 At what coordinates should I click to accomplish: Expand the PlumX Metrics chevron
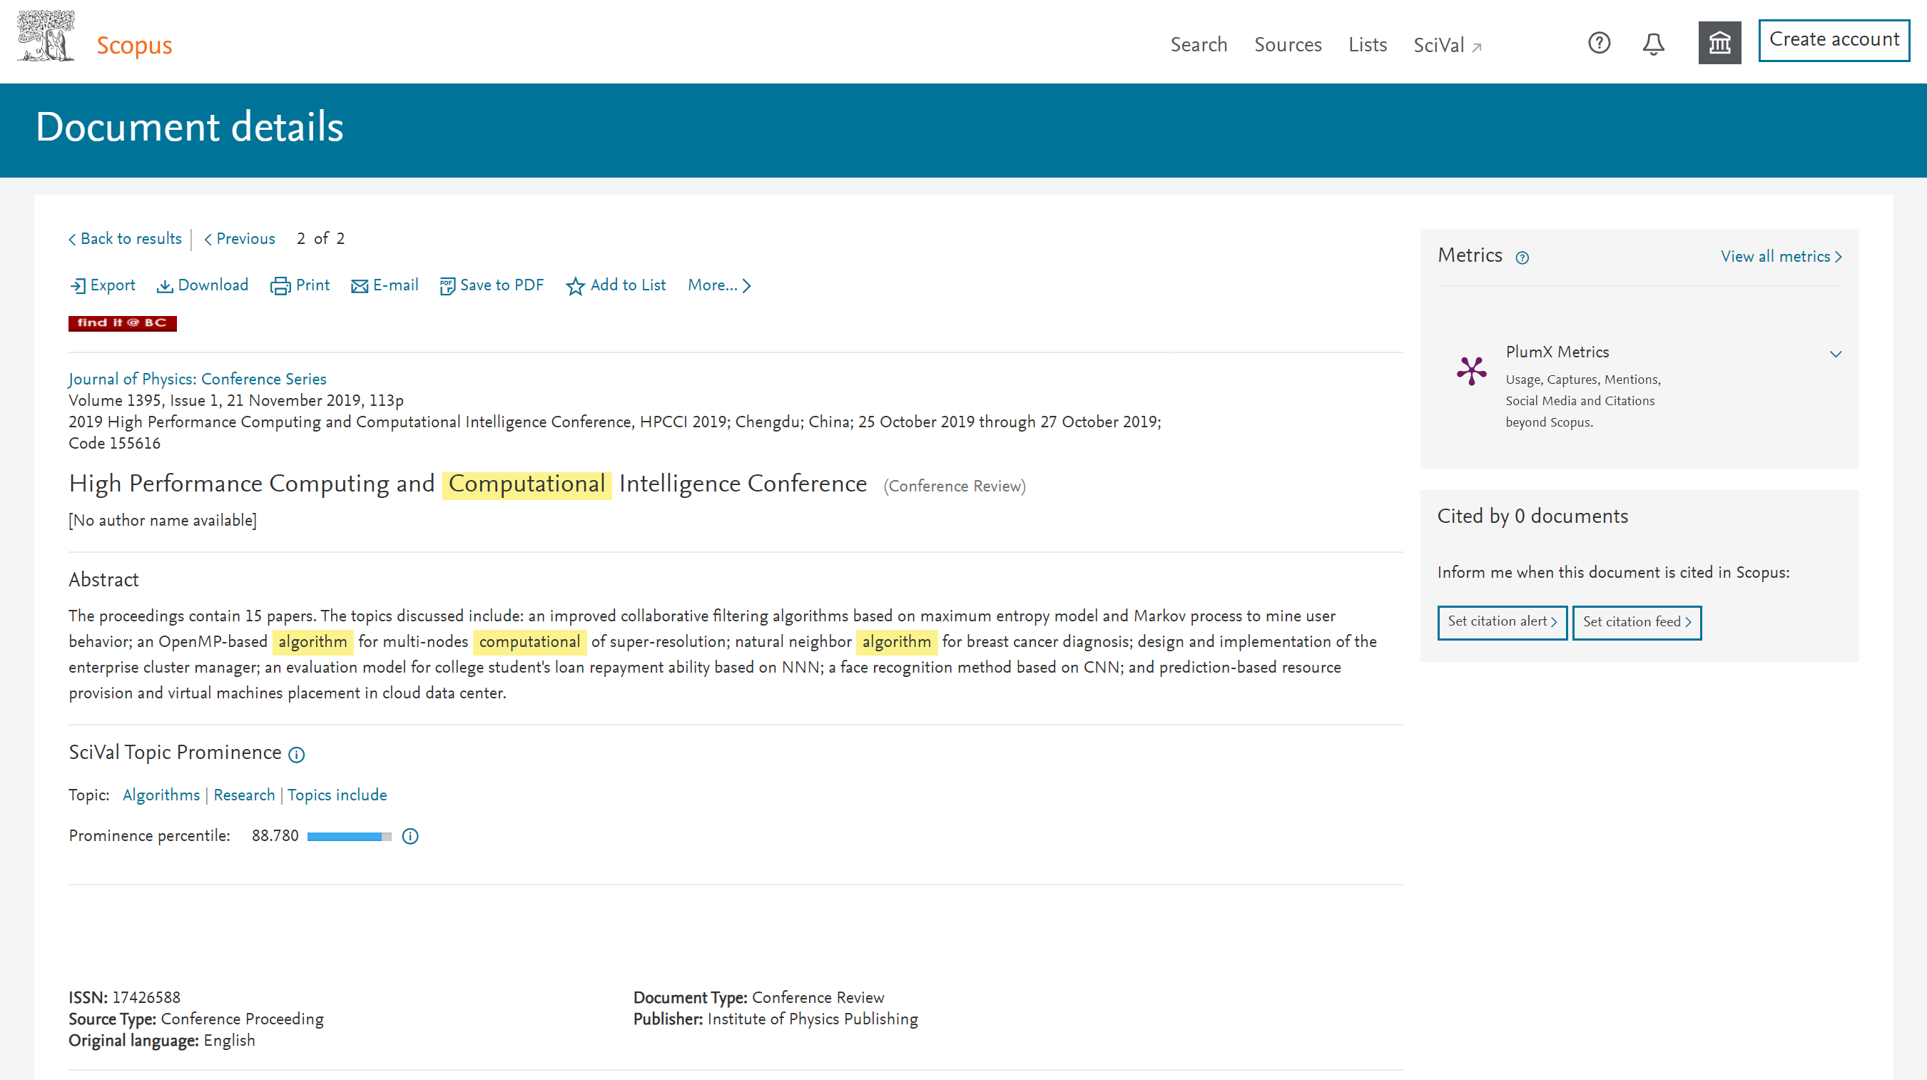point(1835,355)
